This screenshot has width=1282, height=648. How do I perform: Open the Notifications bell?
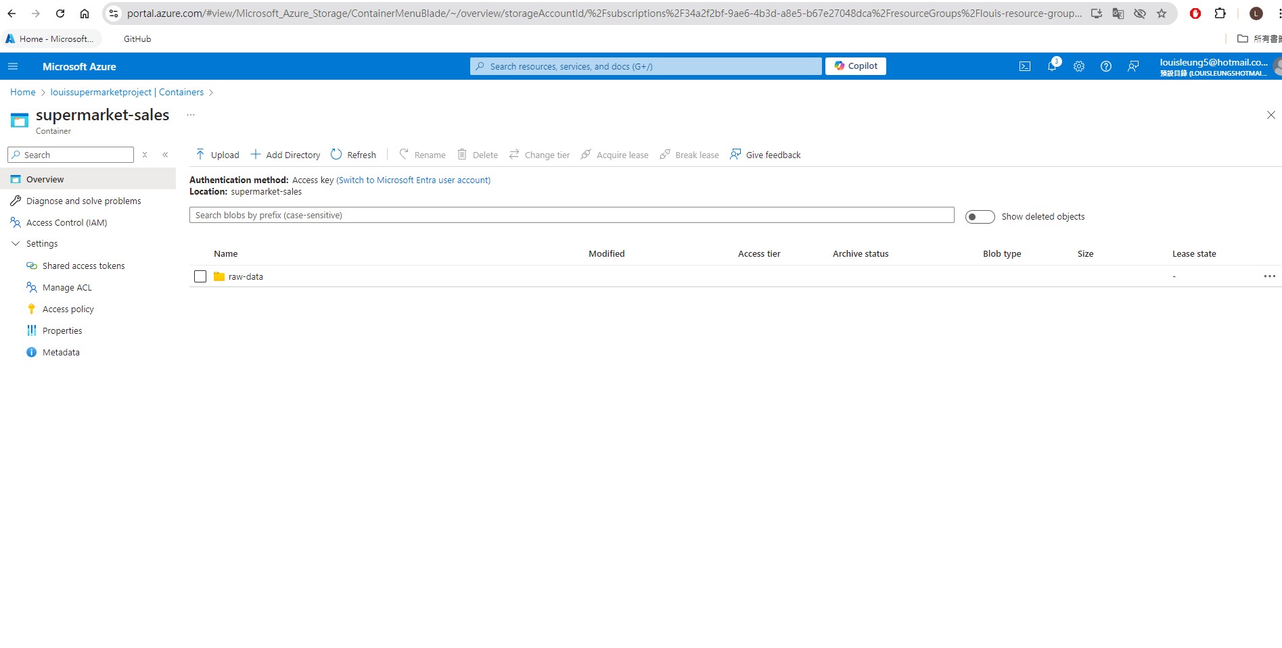1051,66
